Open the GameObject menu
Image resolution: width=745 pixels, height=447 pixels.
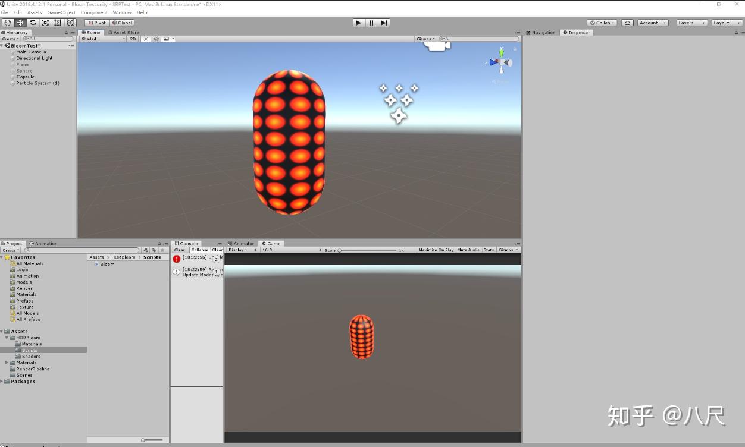(61, 12)
